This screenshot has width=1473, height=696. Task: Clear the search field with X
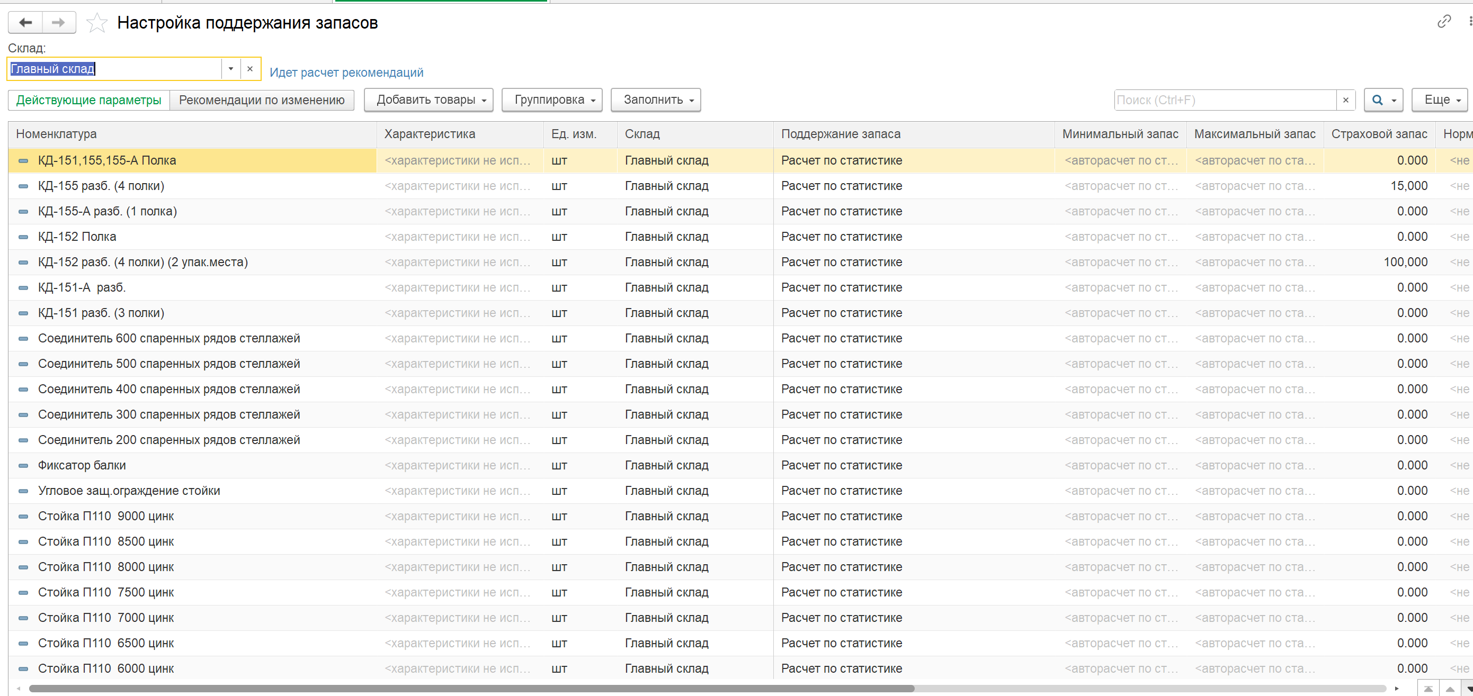(x=1345, y=100)
